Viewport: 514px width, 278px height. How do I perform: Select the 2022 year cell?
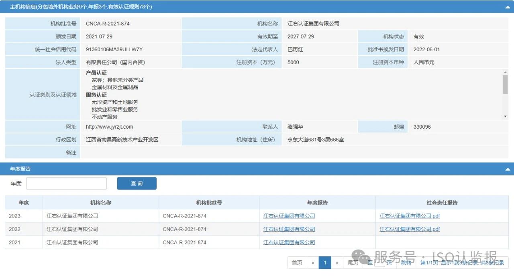(24, 229)
